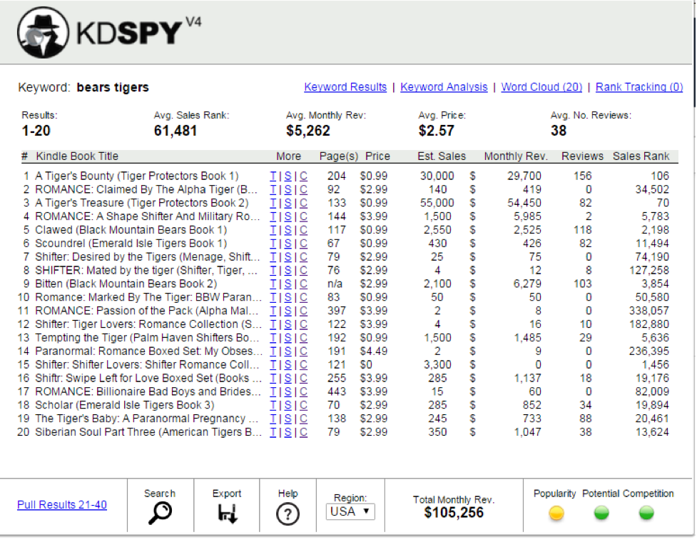The image size is (697, 540).
Task: Select 'ROMANCE: A Shape Shifter And Military Ro…' title
Action: pyautogui.click(x=148, y=217)
